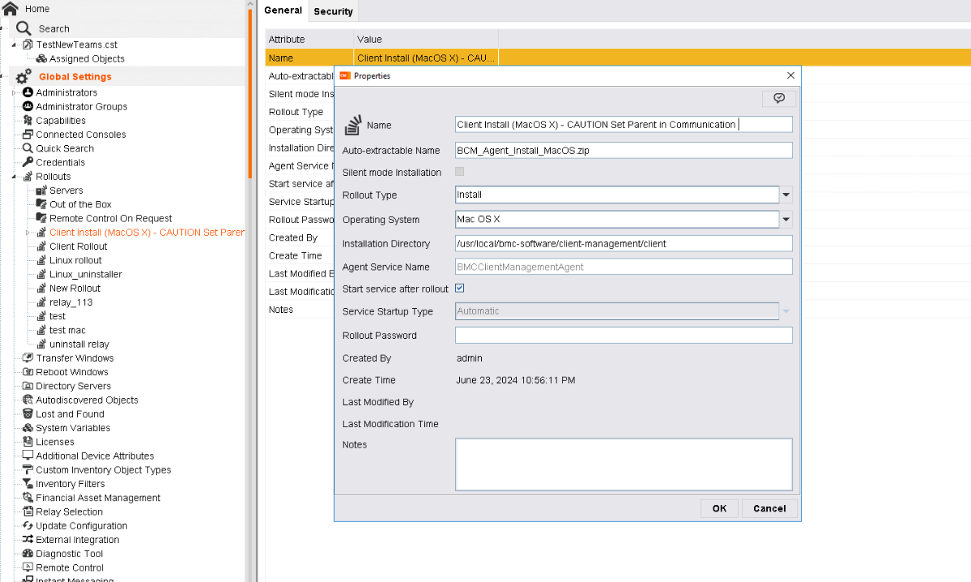Click the Notes text area

tap(624, 464)
